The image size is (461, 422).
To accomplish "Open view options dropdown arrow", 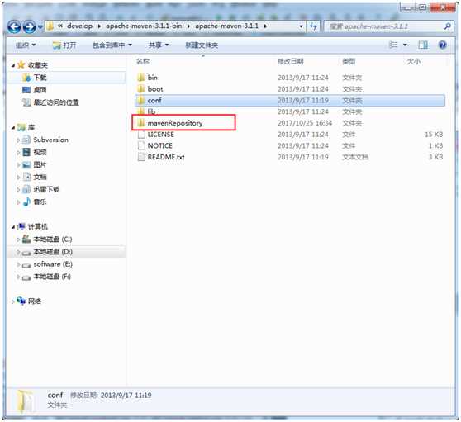I will [405, 45].
